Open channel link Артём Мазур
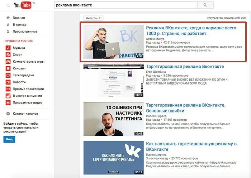Image resolution: width=251 pixels, height=178 pixels. (155, 39)
